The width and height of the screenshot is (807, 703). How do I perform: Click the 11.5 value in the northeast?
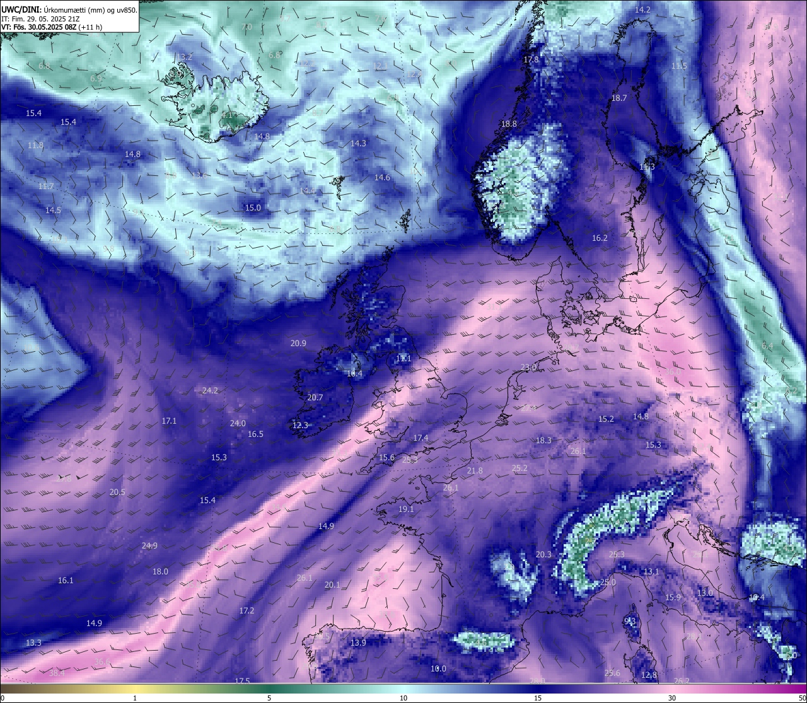pyautogui.click(x=679, y=66)
